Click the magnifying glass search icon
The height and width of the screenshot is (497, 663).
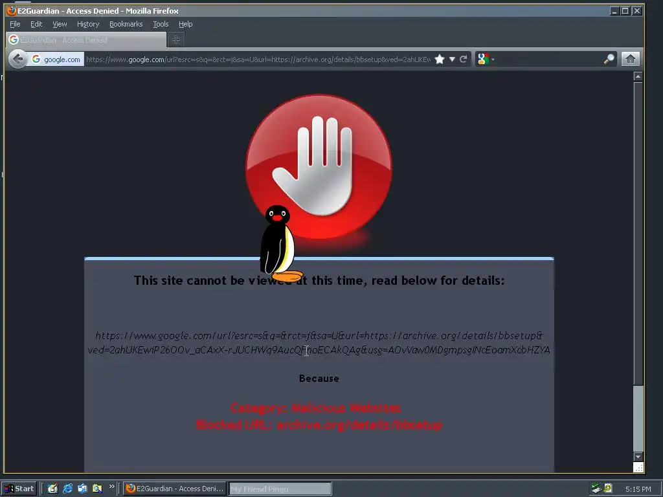click(609, 59)
